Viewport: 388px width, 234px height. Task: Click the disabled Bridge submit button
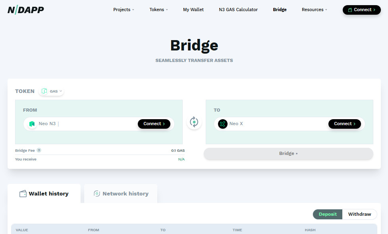(288, 153)
